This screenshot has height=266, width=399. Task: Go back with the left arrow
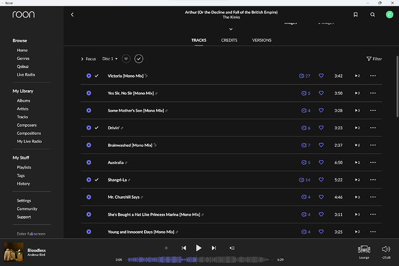click(72, 15)
